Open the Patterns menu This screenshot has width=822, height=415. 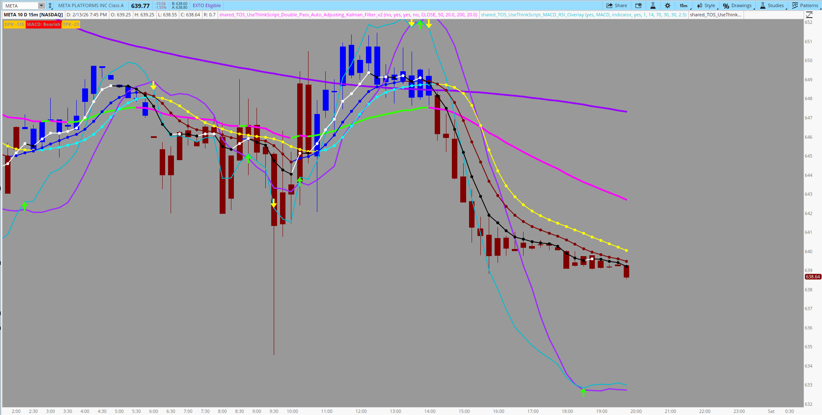(x=805, y=5)
